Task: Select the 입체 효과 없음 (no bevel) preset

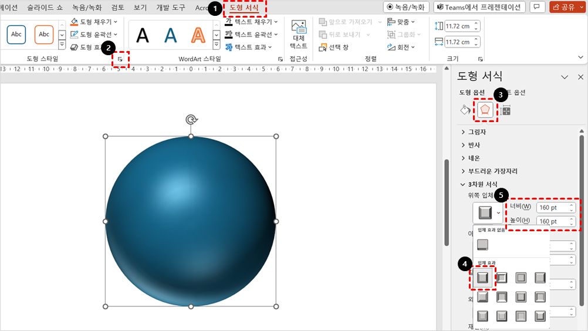Action: click(x=483, y=244)
